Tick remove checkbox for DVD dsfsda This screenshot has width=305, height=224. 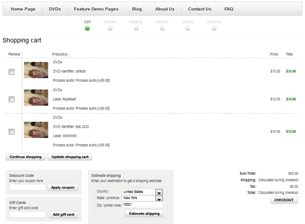[12, 72]
